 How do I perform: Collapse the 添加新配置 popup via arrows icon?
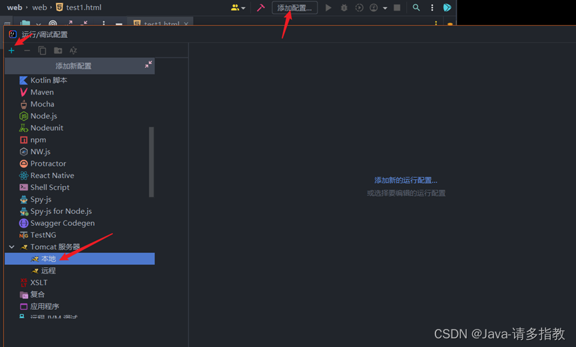[x=148, y=65]
